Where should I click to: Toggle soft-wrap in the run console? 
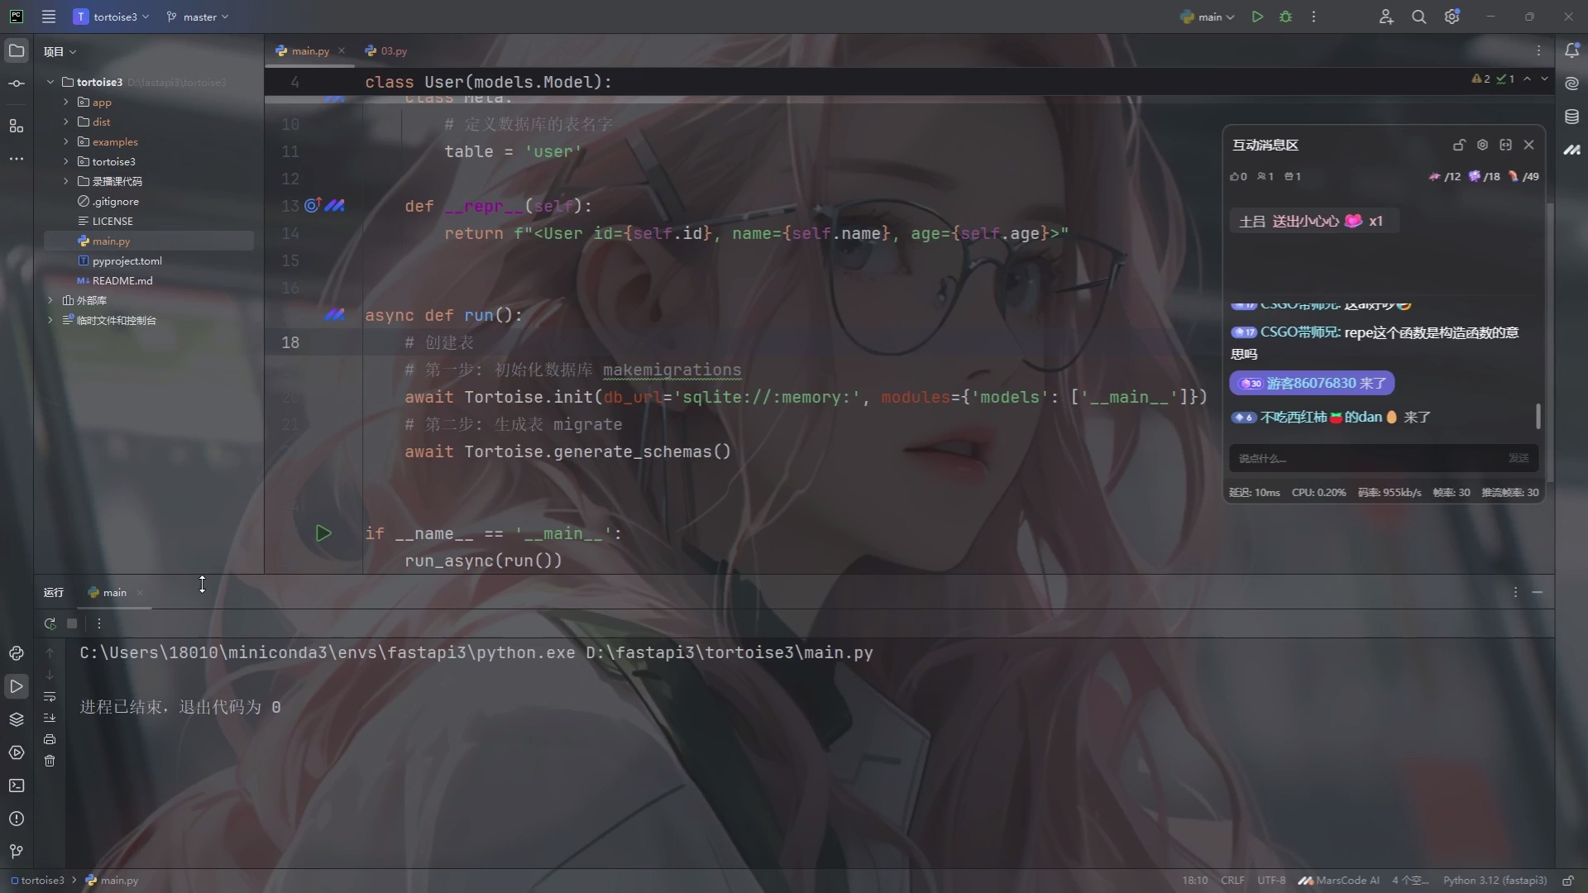click(x=50, y=697)
